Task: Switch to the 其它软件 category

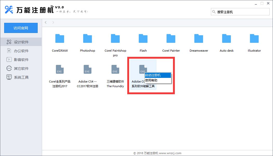Action: 21,69
